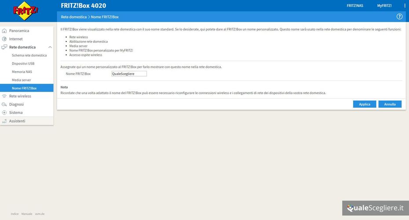Click the Diagnosi icon in sidebar
Screen dimensions: 409x220
[x=4, y=104]
